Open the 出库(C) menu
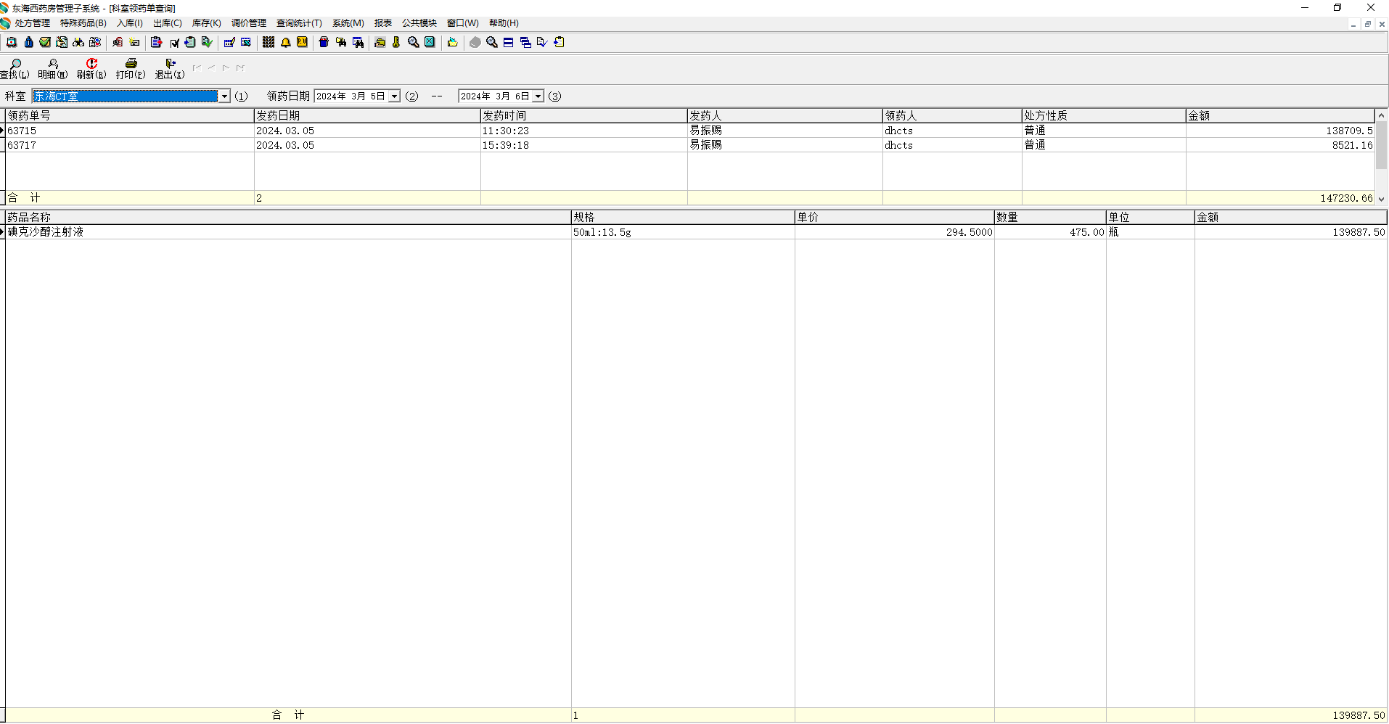 tap(168, 23)
